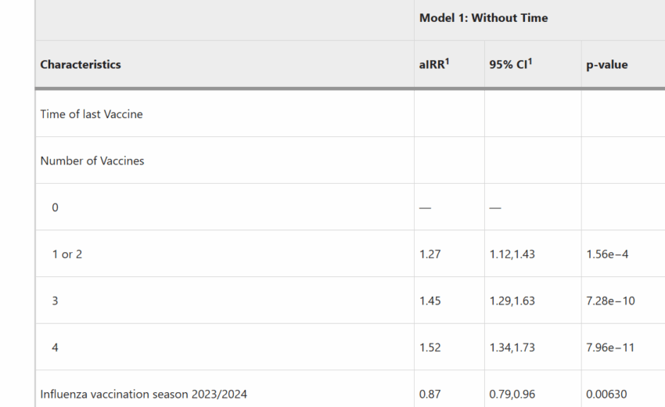The height and width of the screenshot is (407, 665).
Task: Click the aIRR value 1.45
Action: point(430,301)
